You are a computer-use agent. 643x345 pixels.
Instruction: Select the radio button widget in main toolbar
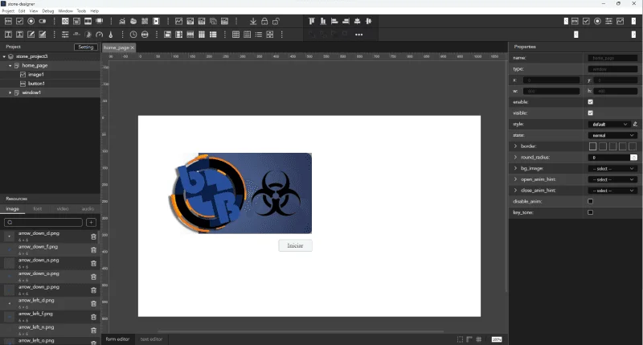pyautogui.click(x=31, y=22)
